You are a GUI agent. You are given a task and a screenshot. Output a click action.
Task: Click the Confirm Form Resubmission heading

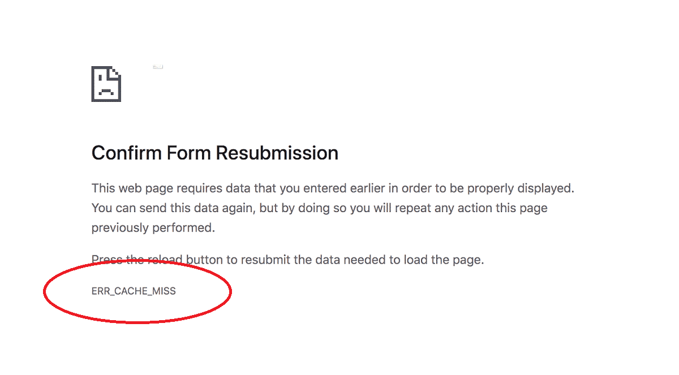pos(215,153)
